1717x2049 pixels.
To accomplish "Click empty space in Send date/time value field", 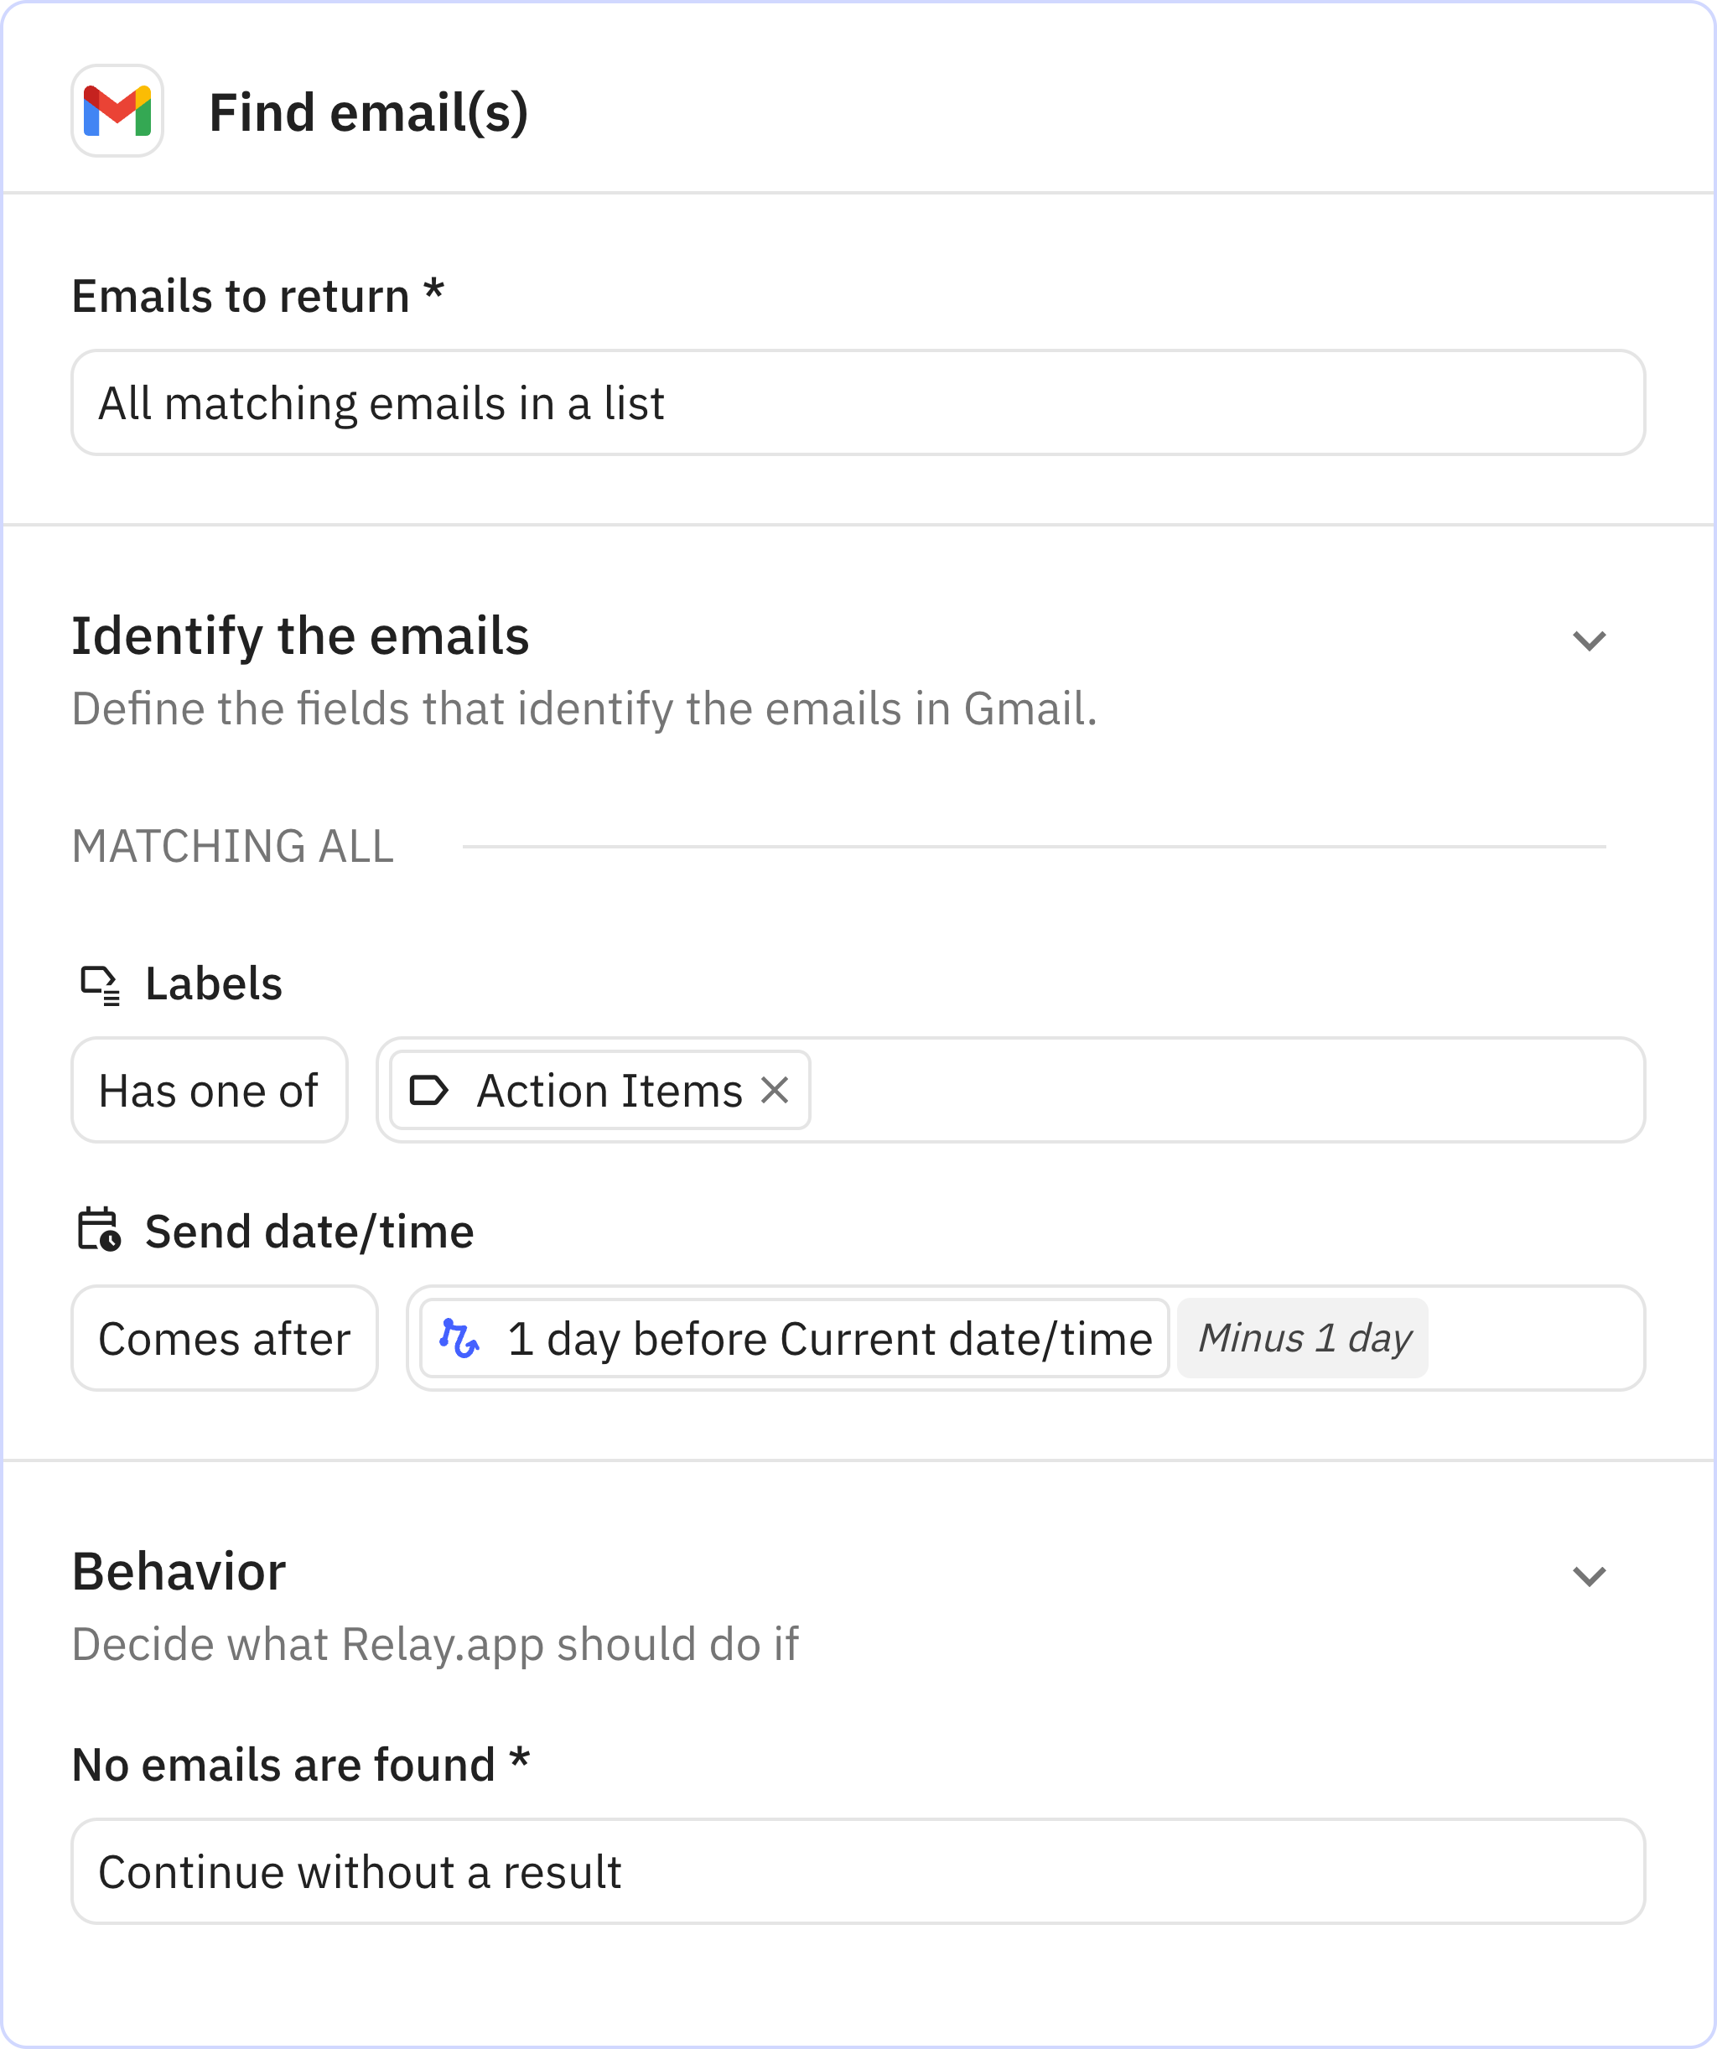I will [1532, 1338].
